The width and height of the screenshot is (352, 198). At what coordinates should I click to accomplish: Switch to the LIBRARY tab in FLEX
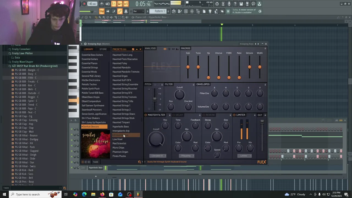pyautogui.click(x=89, y=49)
